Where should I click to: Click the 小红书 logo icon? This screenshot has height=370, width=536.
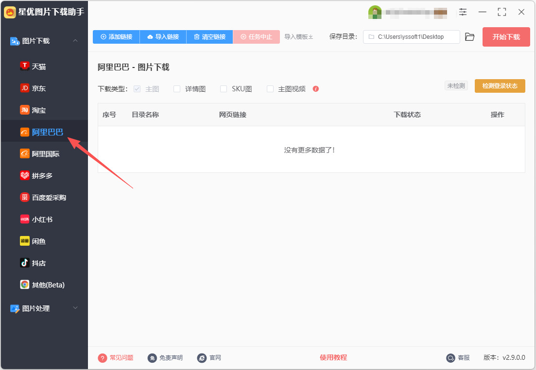[x=25, y=219]
